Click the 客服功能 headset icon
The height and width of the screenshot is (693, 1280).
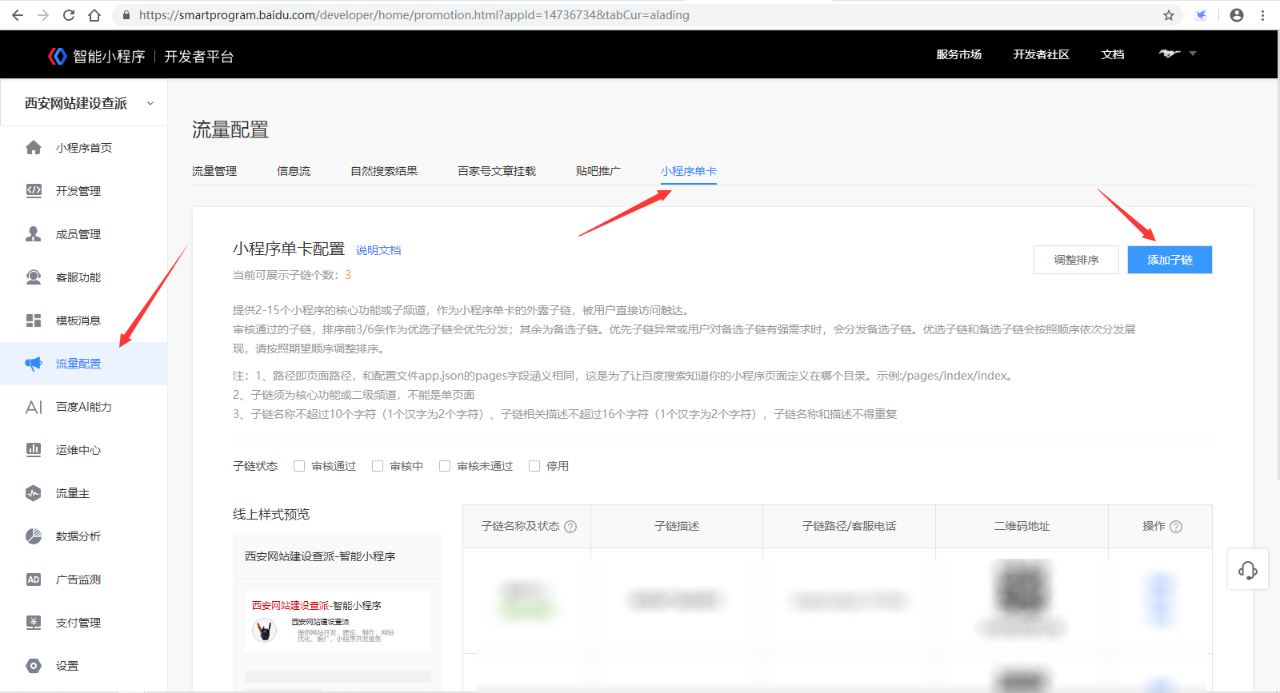coord(34,277)
